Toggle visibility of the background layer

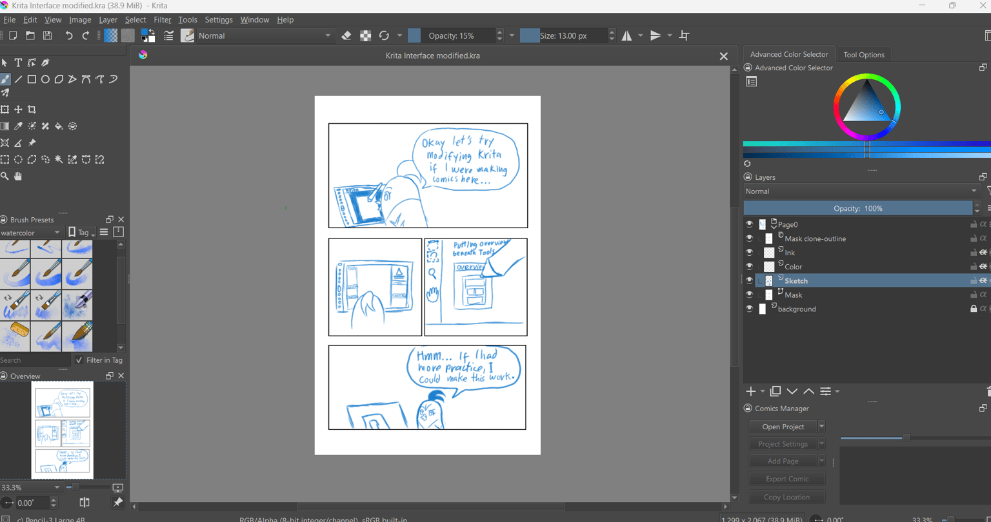(749, 309)
